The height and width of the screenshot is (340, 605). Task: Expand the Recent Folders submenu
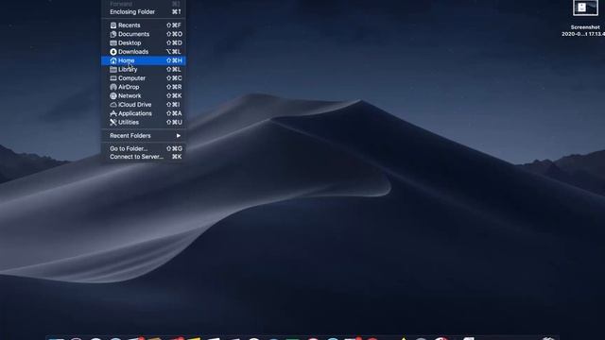144,136
